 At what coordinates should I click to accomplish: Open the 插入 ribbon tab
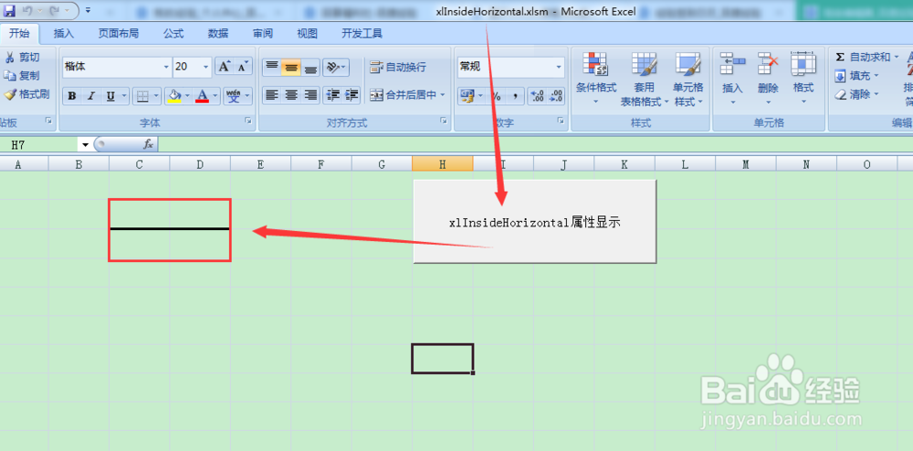pyautogui.click(x=64, y=34)
